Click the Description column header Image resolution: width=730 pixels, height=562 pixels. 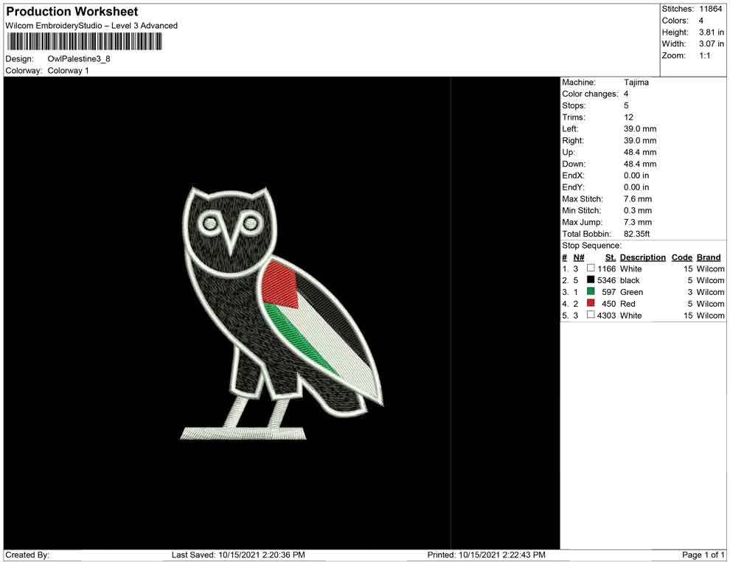pos(643,257)
